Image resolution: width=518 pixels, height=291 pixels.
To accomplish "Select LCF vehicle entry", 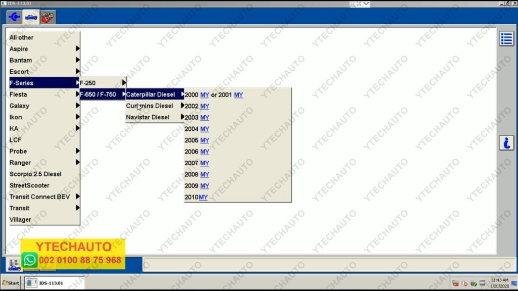I will pos(45,140).
